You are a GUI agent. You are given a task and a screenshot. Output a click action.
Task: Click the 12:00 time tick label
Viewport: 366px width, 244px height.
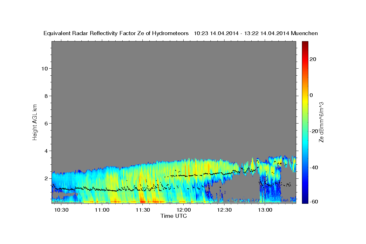tap(184, 210)
